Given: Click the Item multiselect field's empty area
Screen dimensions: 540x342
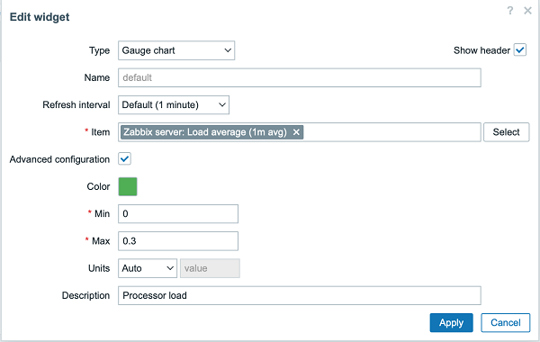Looking at the screenshot, I should (391, 132).
